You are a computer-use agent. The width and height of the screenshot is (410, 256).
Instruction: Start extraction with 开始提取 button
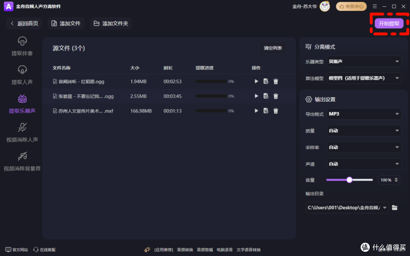[x=389, y=24]
